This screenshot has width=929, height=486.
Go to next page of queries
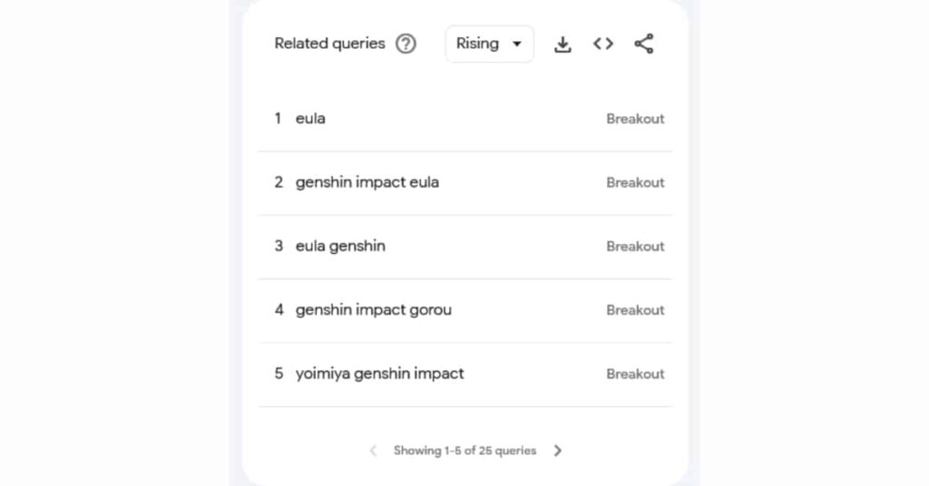558,451
